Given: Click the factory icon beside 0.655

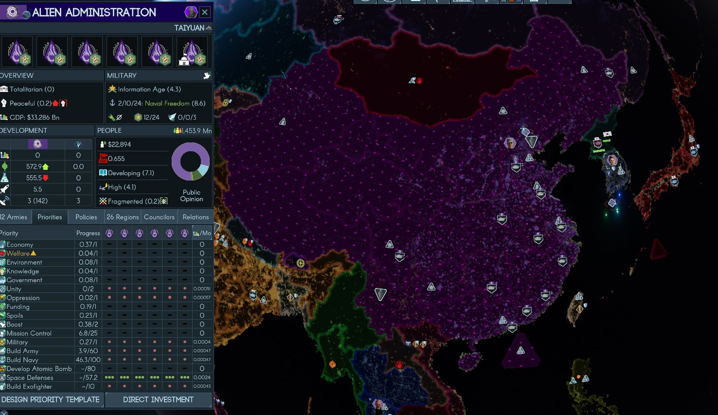Looking at the screenshot, I should coord(103,159).
